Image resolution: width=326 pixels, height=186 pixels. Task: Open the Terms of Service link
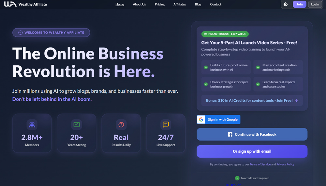(260, 165)
